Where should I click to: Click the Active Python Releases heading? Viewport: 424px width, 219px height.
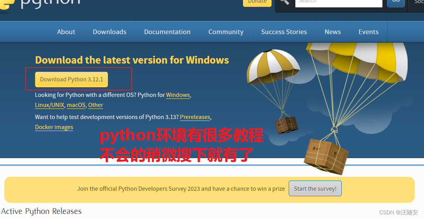point(41,211)
